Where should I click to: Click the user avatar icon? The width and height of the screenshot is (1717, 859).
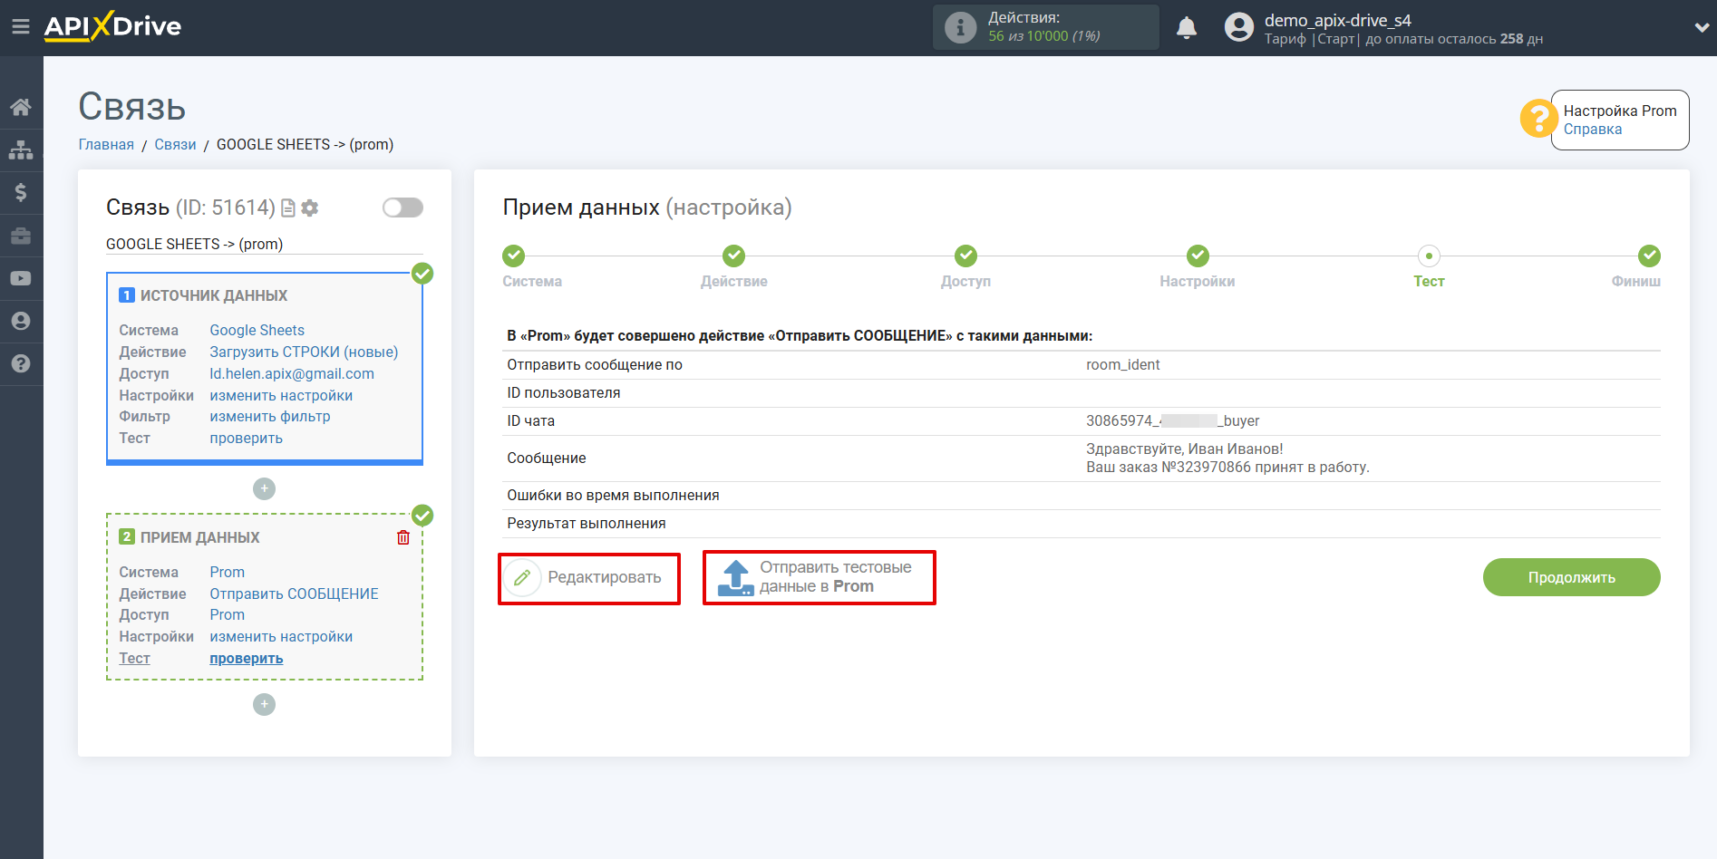pos(1239,27)
